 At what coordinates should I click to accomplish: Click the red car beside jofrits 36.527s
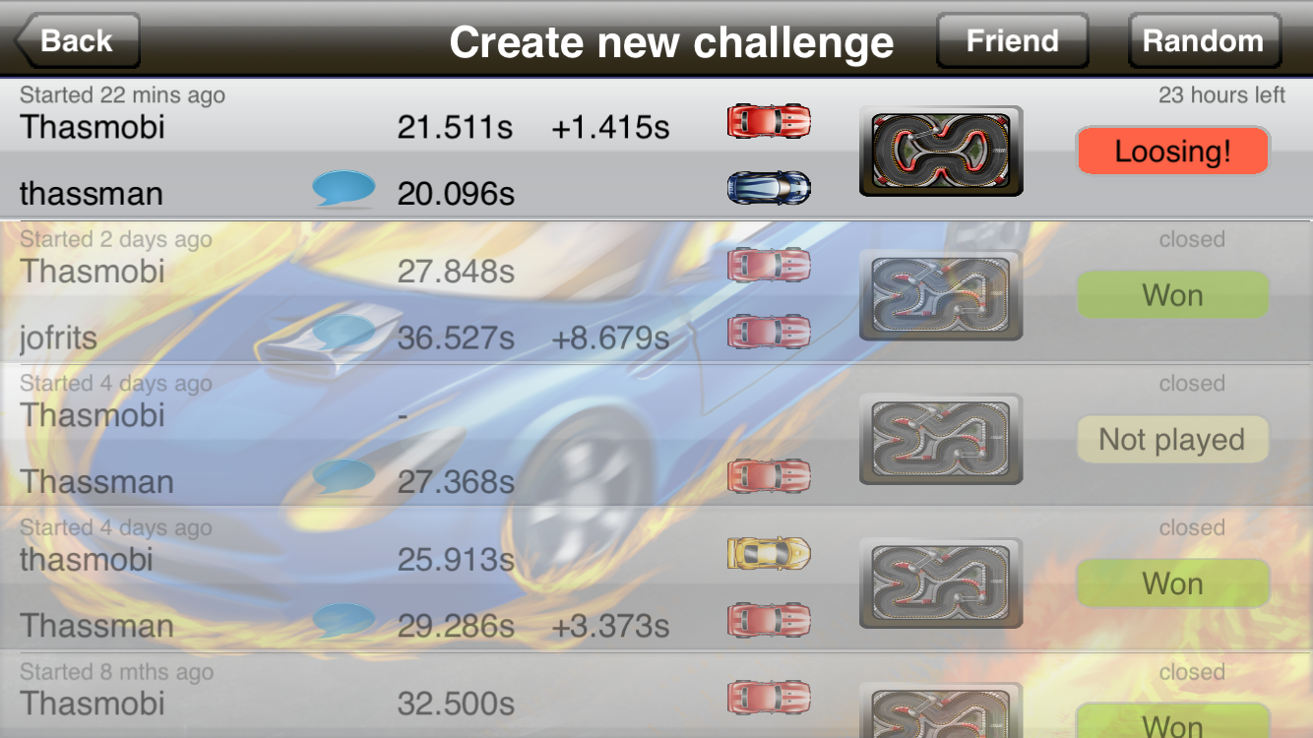(769, 332)
